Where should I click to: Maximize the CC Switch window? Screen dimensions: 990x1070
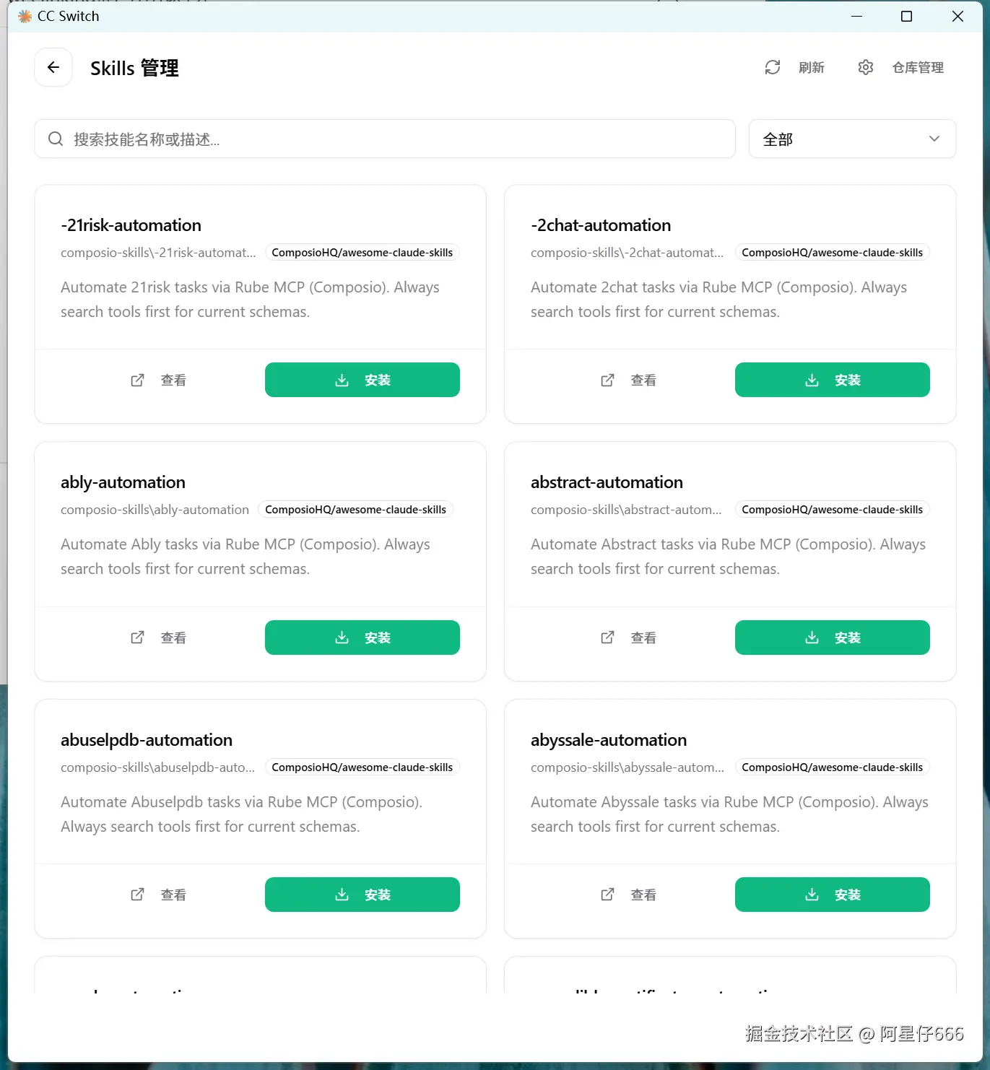[x=907, y=17]
